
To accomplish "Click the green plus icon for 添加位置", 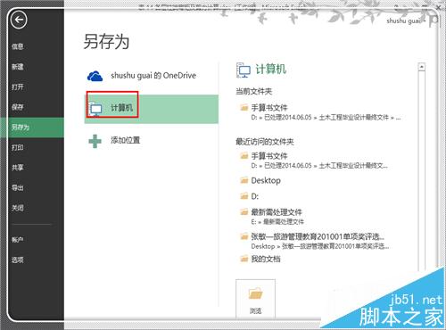I will (95, 141).
